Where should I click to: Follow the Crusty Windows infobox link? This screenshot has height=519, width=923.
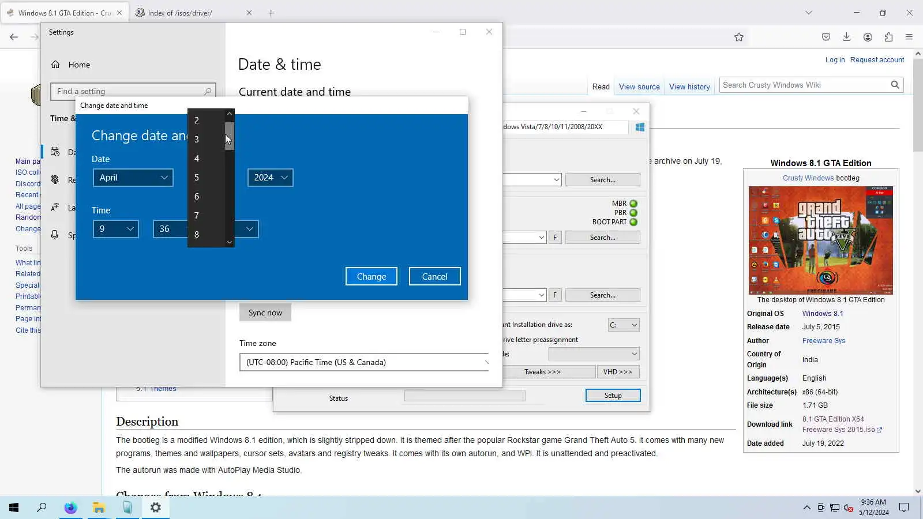point(808,178)
